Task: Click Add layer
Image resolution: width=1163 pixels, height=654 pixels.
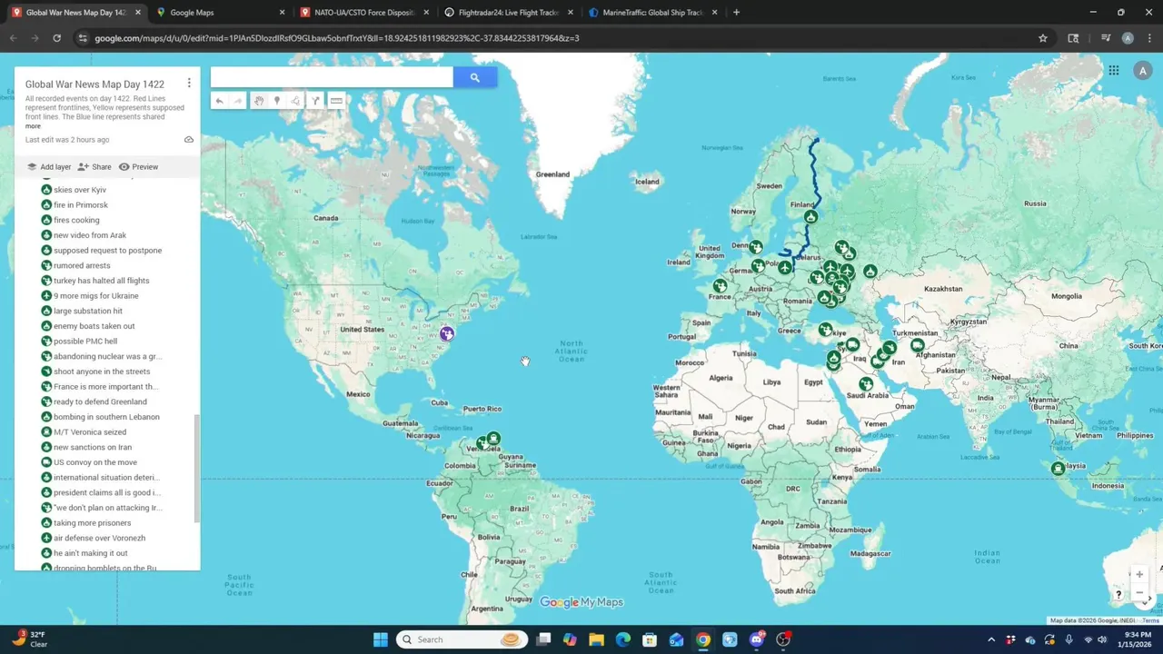Action: (x=49, y=167)
